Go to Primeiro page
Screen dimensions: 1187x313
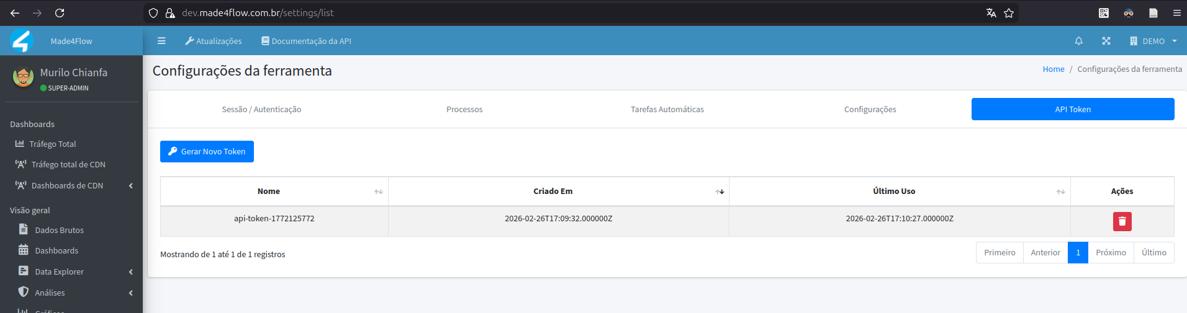(1000, 252)
